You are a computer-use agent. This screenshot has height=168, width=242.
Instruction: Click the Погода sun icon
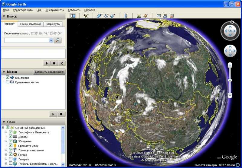click(15, 155)
